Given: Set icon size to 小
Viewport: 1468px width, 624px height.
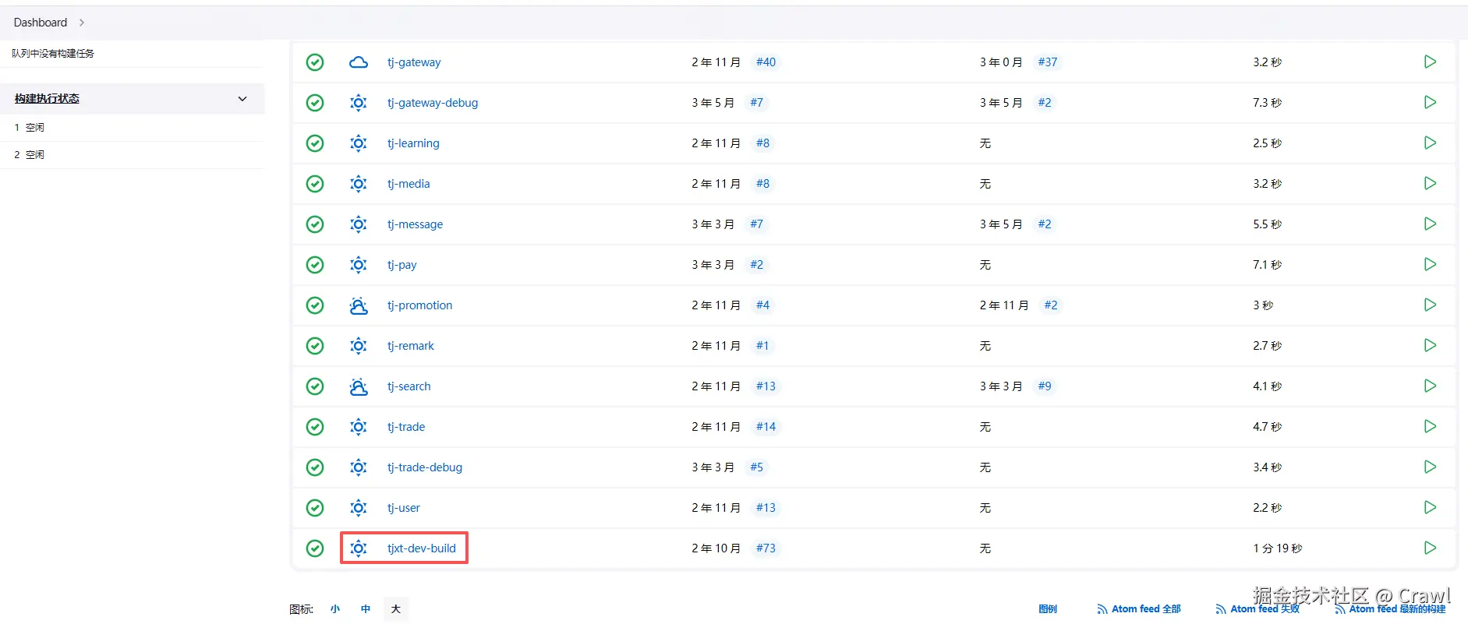Looking at the screenshot, I should tap(335, 609).
